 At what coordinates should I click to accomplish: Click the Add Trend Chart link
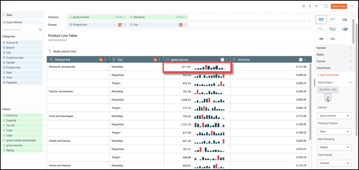coord(328,75)
